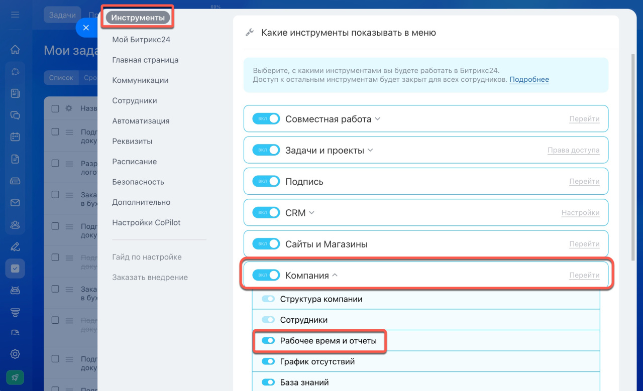Click the green rocket button in sidebar
Image resolution: width=643 pixels, height=391 pixels.
(x=15, y=377)
